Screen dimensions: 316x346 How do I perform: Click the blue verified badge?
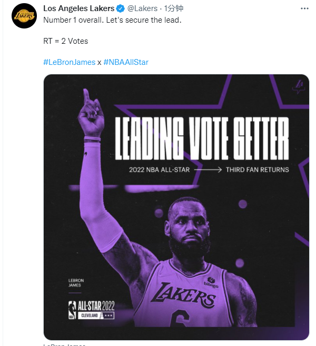(x=120, y=8)
